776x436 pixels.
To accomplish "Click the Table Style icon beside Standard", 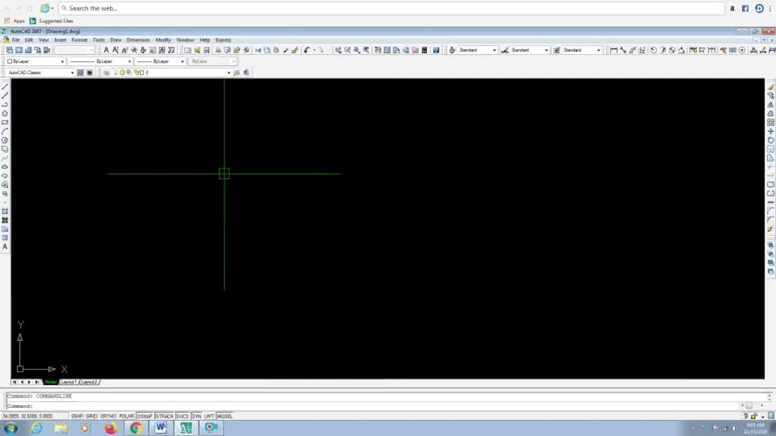I will (x=557, y=50).
